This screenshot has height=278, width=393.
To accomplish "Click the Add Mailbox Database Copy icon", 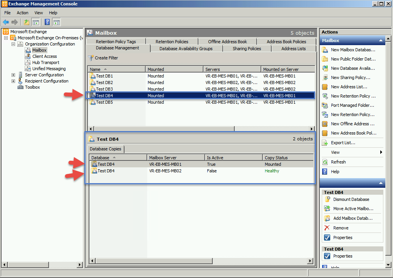I will pos(327,218).
